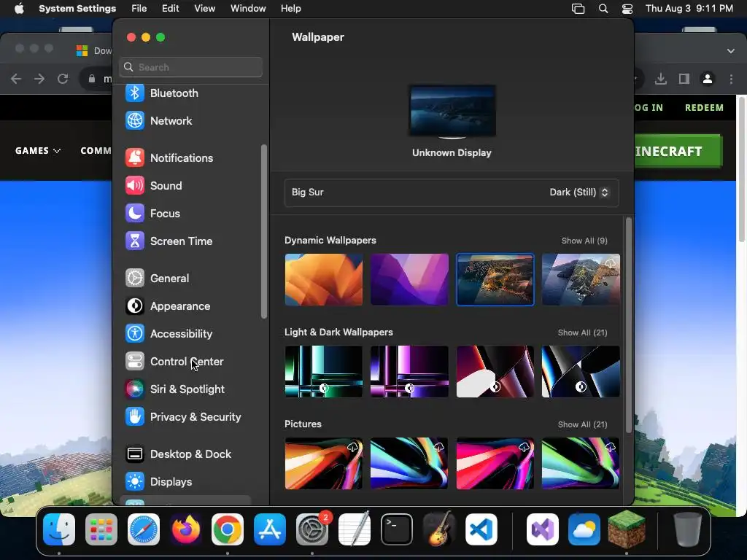Image resolution: width=747 pixels, height=560 pixels.
Task: Open Stage Manager icon in menu bar
Action: pyautogui.click(x=578, y=9)
